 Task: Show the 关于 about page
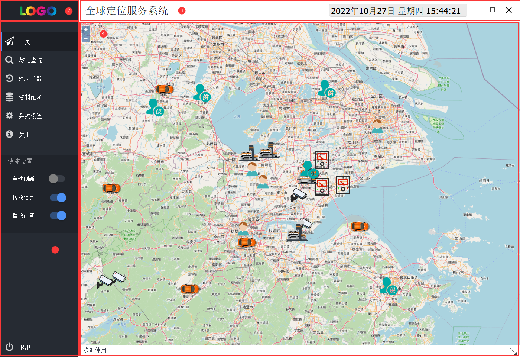click(x=39, y=134)
